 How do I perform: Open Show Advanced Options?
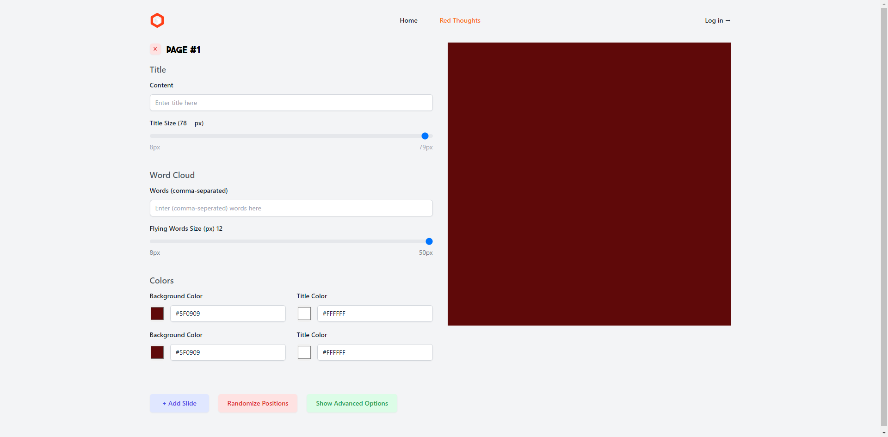pos(351,403)
